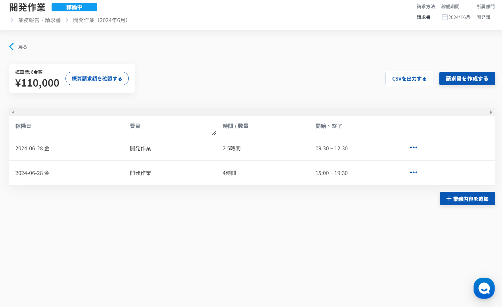The image size is (502, 307).
Task: Export data with CSVを出力する button
Action: click(x=409, y=79)
